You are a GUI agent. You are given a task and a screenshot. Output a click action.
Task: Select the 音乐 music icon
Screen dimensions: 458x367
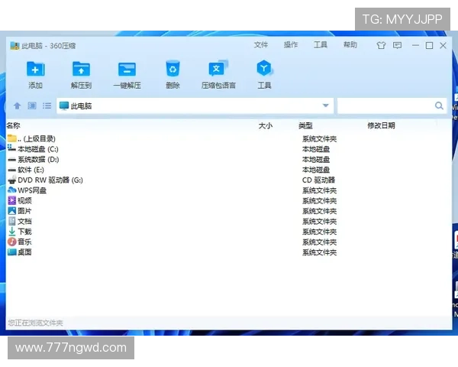12,242
